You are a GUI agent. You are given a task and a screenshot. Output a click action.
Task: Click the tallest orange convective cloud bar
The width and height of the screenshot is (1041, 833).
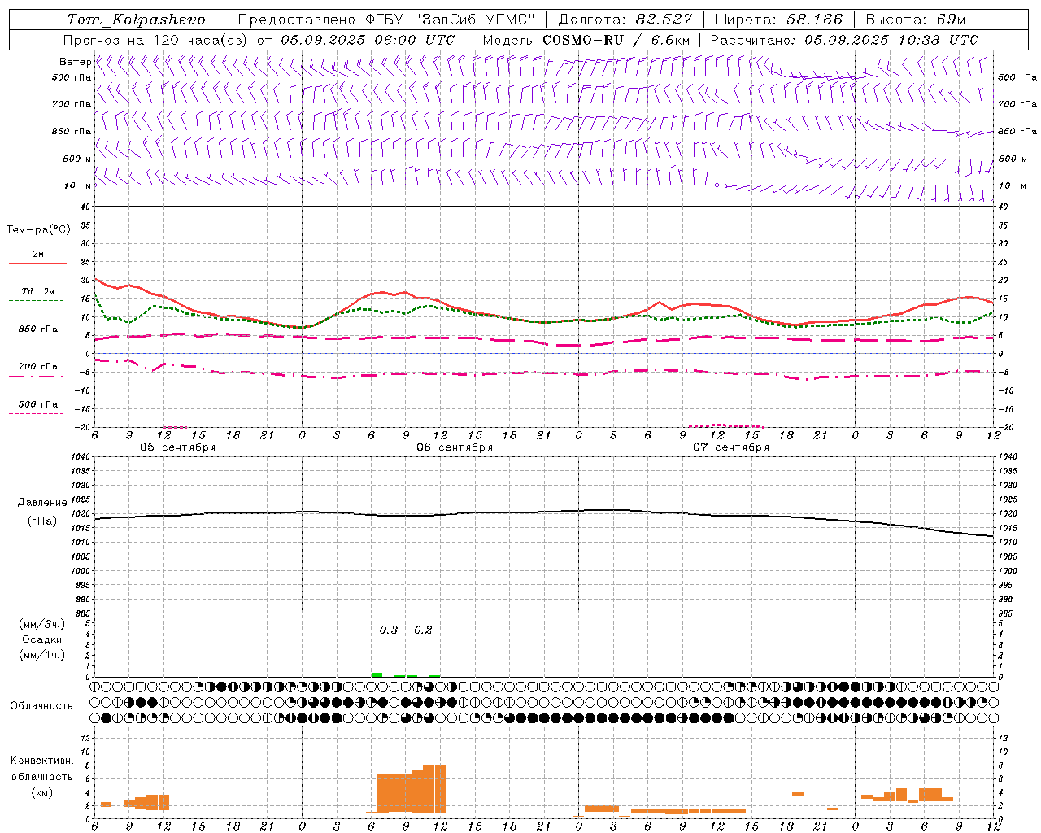(x=434, y=789)
